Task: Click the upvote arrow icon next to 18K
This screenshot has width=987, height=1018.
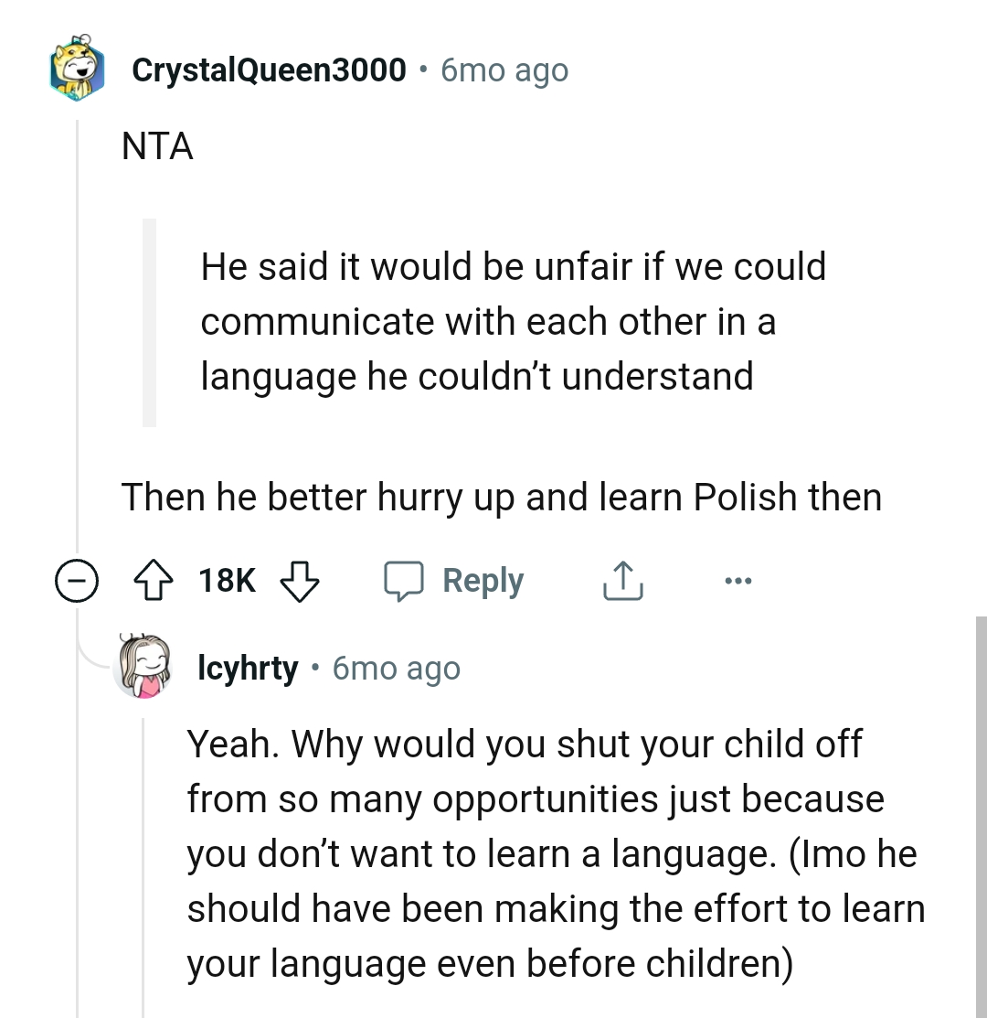Action: point(155,579)
